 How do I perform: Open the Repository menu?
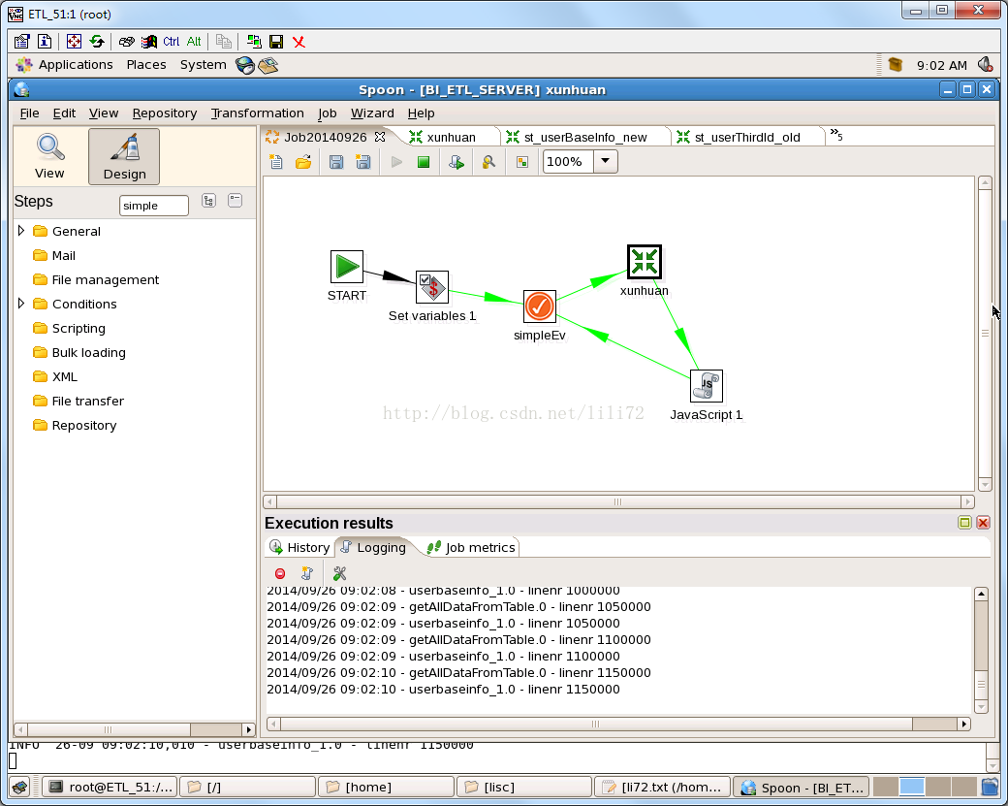[165, 113]
